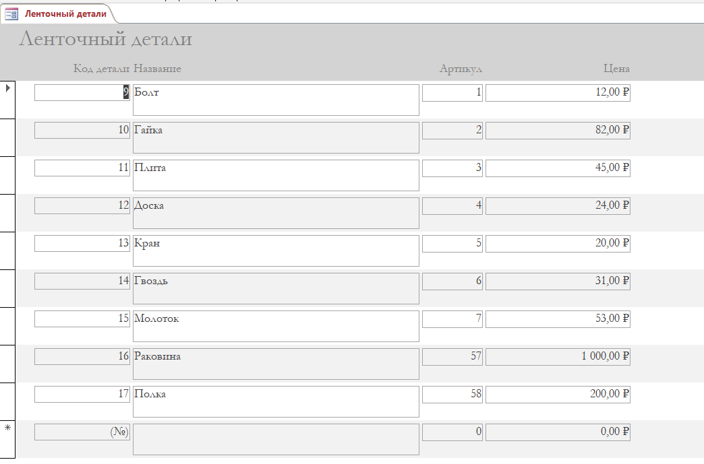
Task: Click the Код детали field with 16
Action: point(82,356)
